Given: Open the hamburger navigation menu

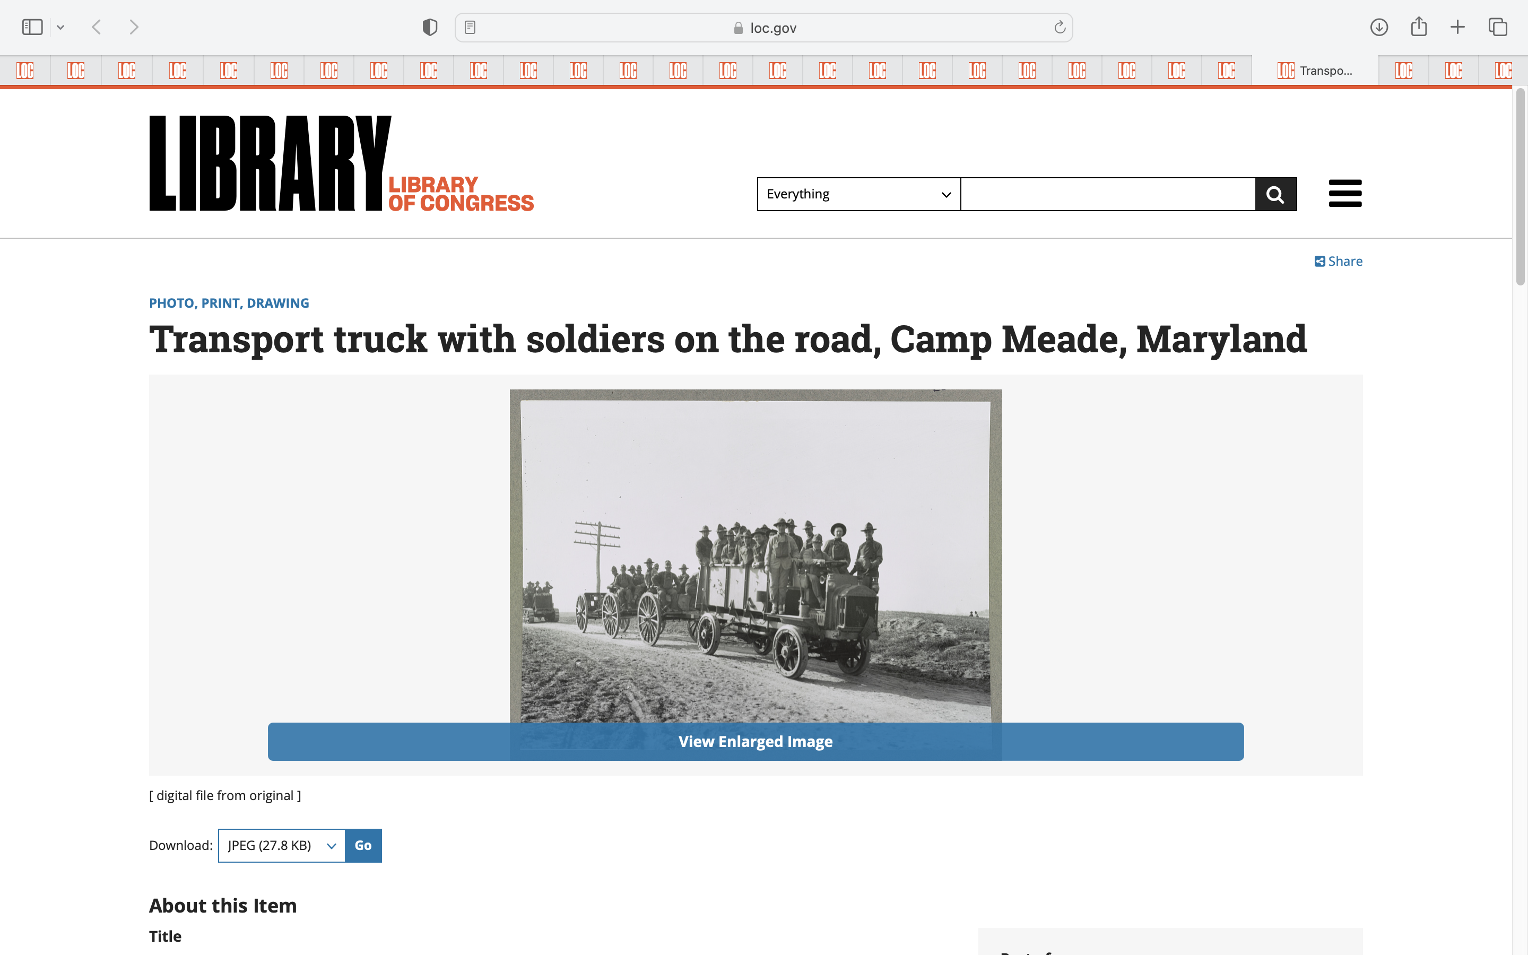Looking at the screenshot, I should point(1344,193).
